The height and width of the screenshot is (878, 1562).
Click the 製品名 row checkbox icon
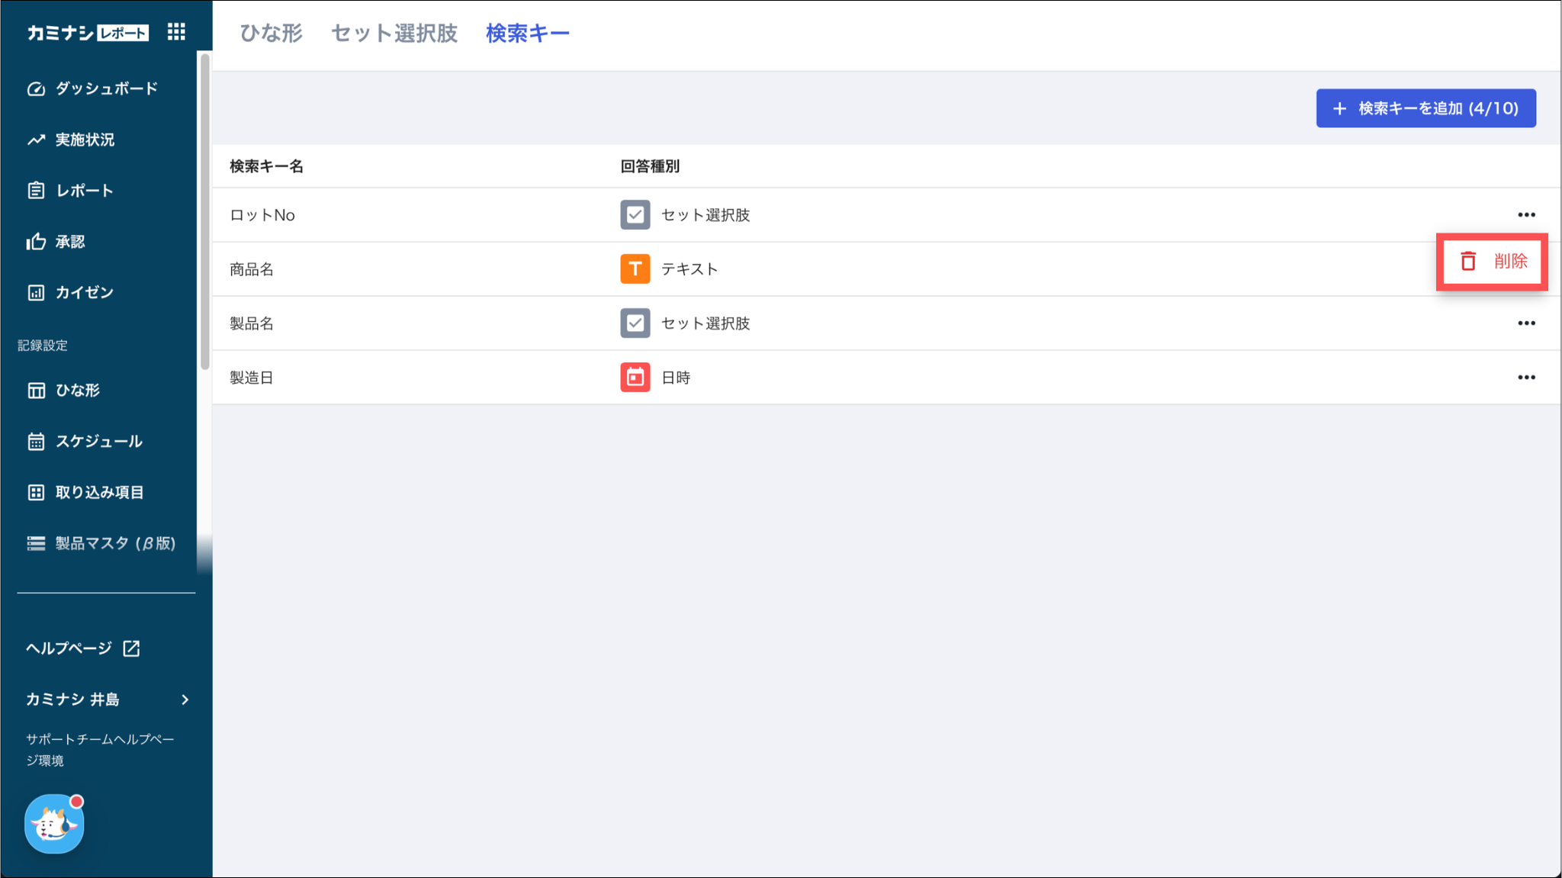pos(635,323)
